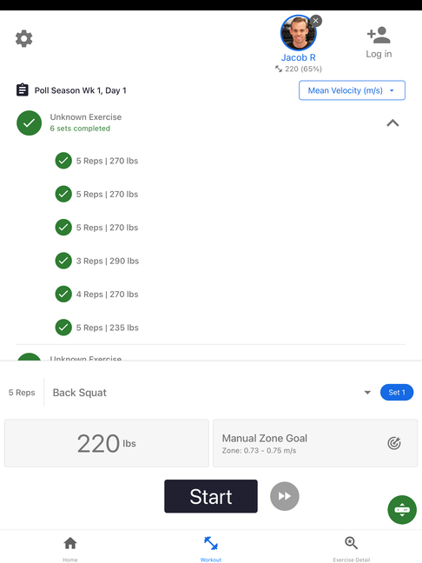The image size is (422, 563).
Task: Select Jacob R's profile photo
Action: pyautogui.click(x=298, y=33)
